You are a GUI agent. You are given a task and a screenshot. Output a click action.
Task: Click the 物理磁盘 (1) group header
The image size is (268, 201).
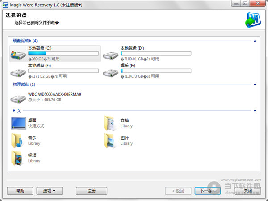coord(24,84)
